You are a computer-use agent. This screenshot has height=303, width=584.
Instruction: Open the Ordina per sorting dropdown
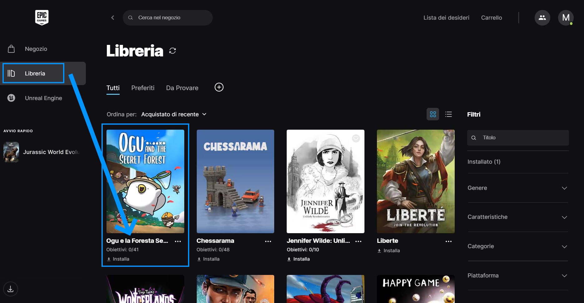click(x=174, y=114)
